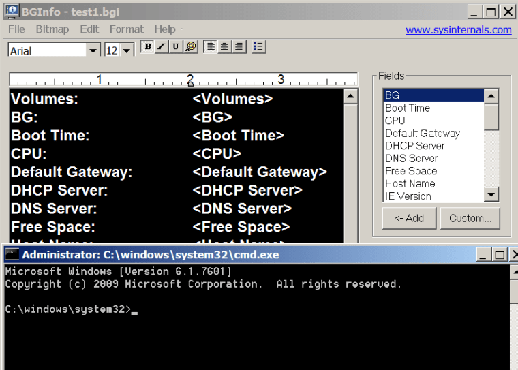The width and height of the screenshot is (518, 370).
Task: Click the <- Add button
Action: click(410, 218)
